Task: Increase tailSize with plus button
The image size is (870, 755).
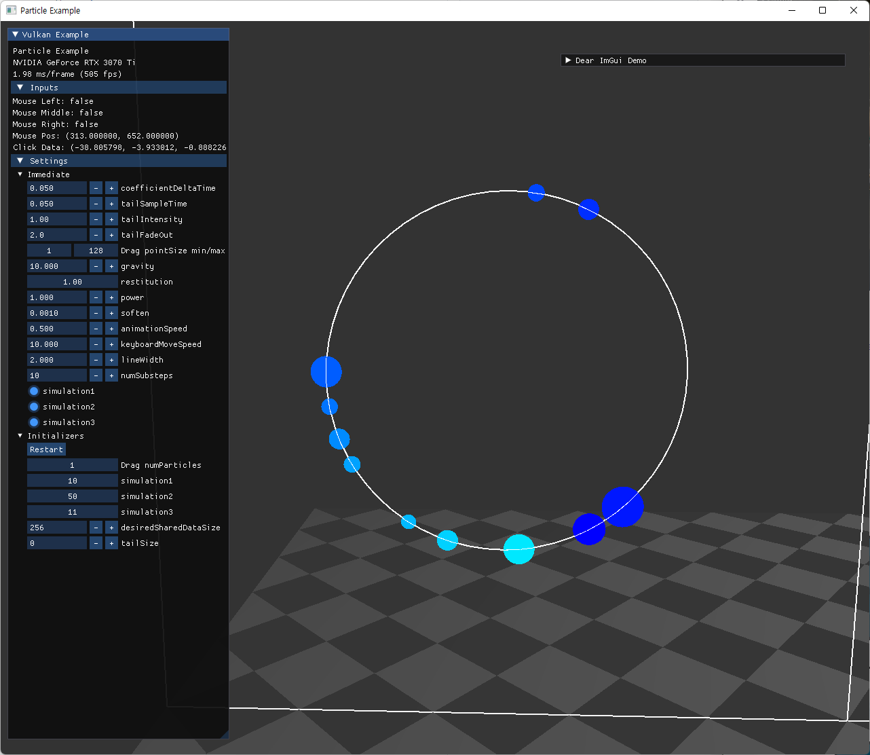Action: coord(111,543)
